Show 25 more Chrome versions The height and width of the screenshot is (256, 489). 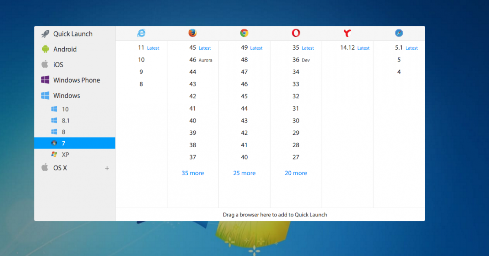[x=244, y=173]
